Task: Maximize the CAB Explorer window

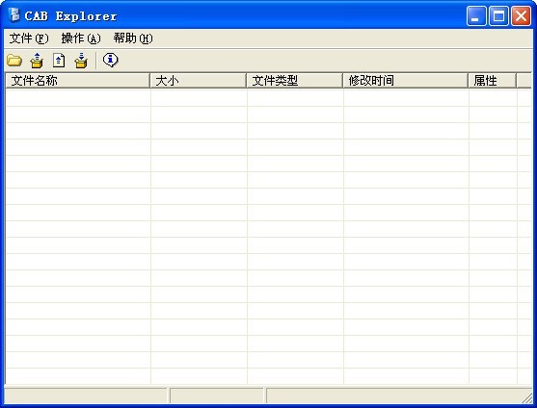Action: click(498, 16)
